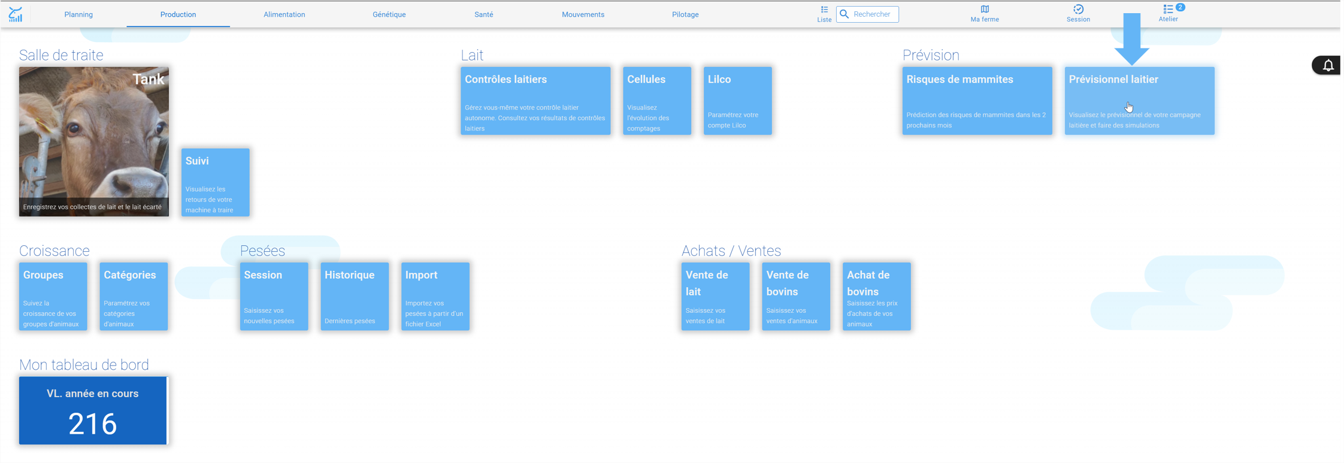Open the Liste view icon
The height and width of the screenshot is (463, 1344).
pos(824,10)
